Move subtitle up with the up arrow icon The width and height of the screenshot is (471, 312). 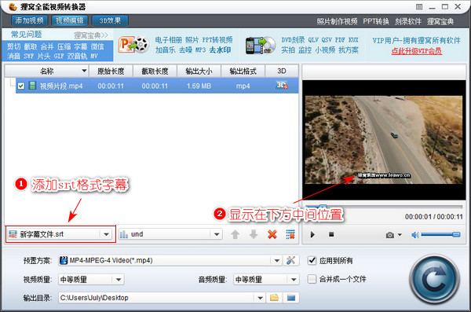pyautogui.click(x=235, y=234)
